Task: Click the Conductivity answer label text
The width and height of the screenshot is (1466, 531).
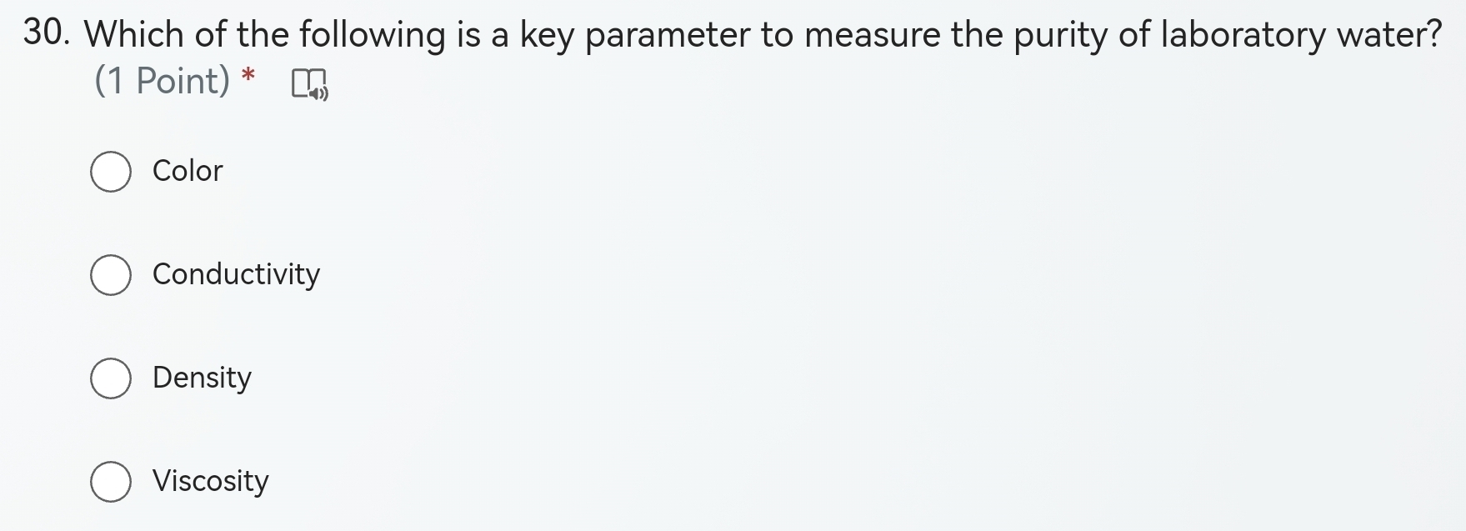Action: (236, 274)
